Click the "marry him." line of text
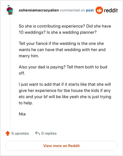 [x=29, y=56]
